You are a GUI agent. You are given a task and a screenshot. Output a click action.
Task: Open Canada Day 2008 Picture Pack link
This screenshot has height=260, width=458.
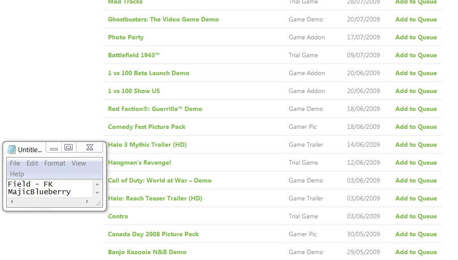click(154, 234)
